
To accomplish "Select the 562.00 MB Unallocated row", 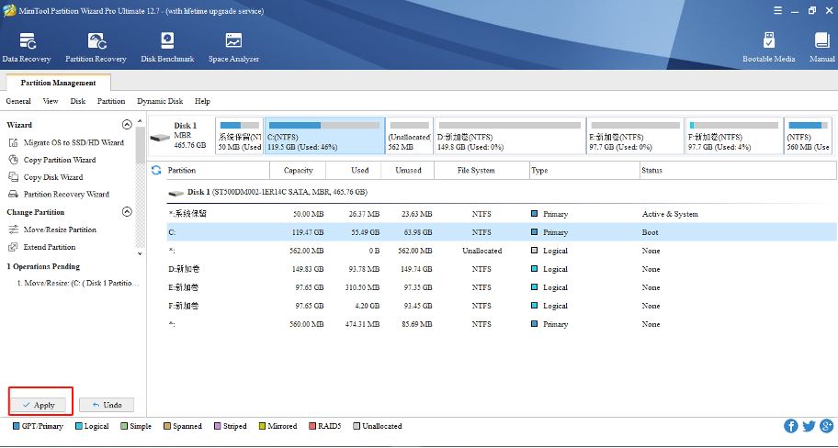I will click(x=502, y=251).
